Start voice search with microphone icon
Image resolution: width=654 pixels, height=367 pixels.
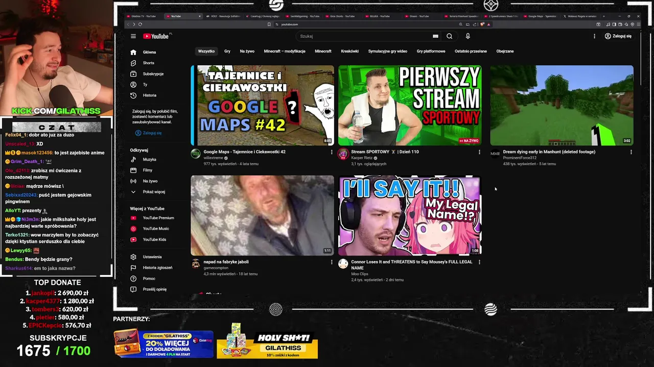pyautogui.click(x=468, y=36)
